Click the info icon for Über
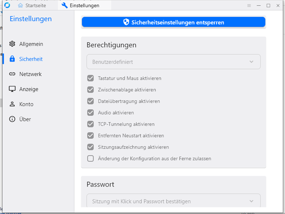This screenshot has width=285, height=214. (12, 119)
